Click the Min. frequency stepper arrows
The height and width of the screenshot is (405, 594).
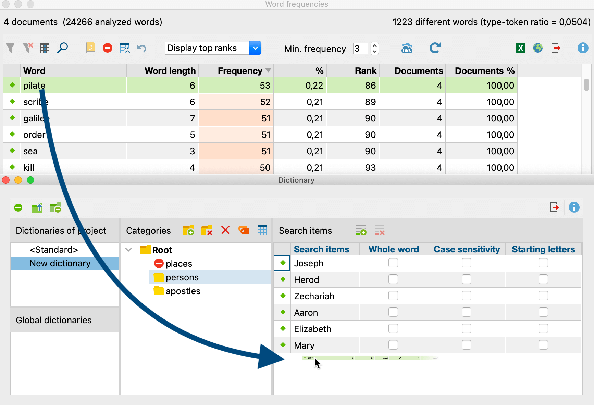(375, 48)
